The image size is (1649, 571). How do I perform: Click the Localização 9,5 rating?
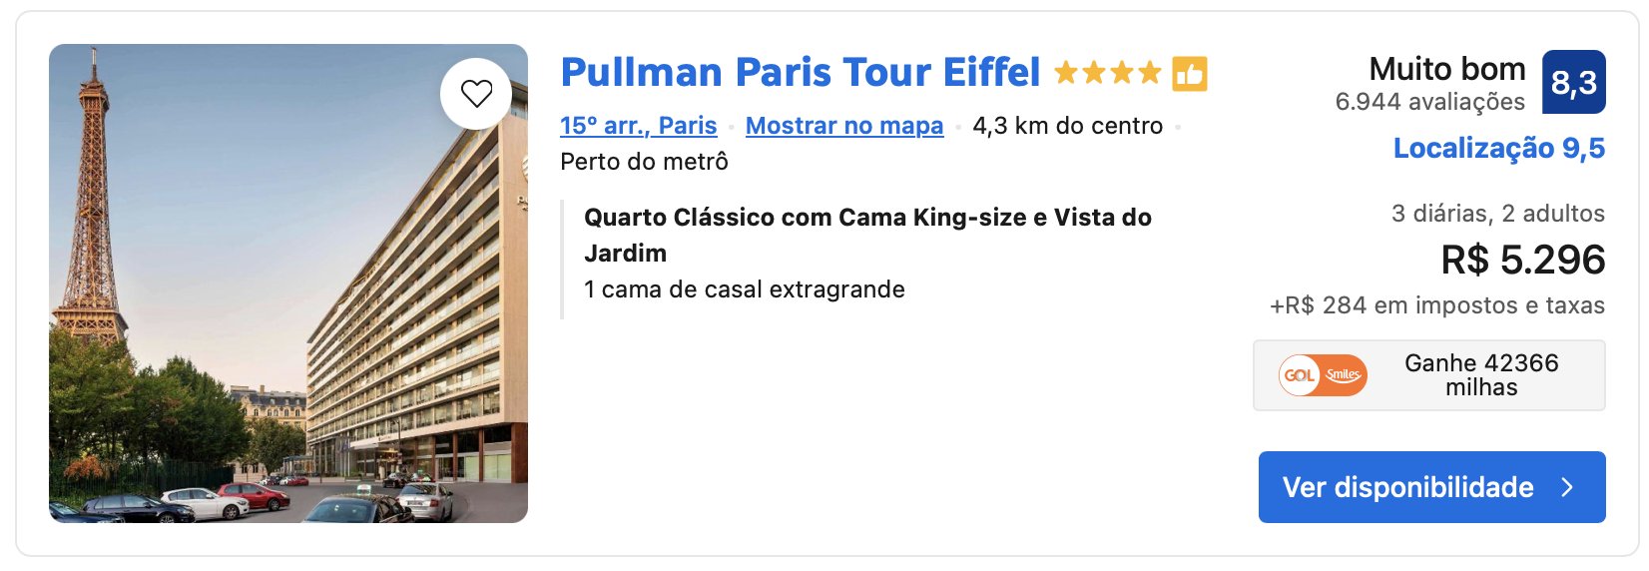1499,149
